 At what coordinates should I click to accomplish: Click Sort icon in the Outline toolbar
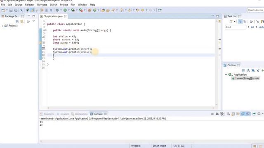tap(248, 70)
